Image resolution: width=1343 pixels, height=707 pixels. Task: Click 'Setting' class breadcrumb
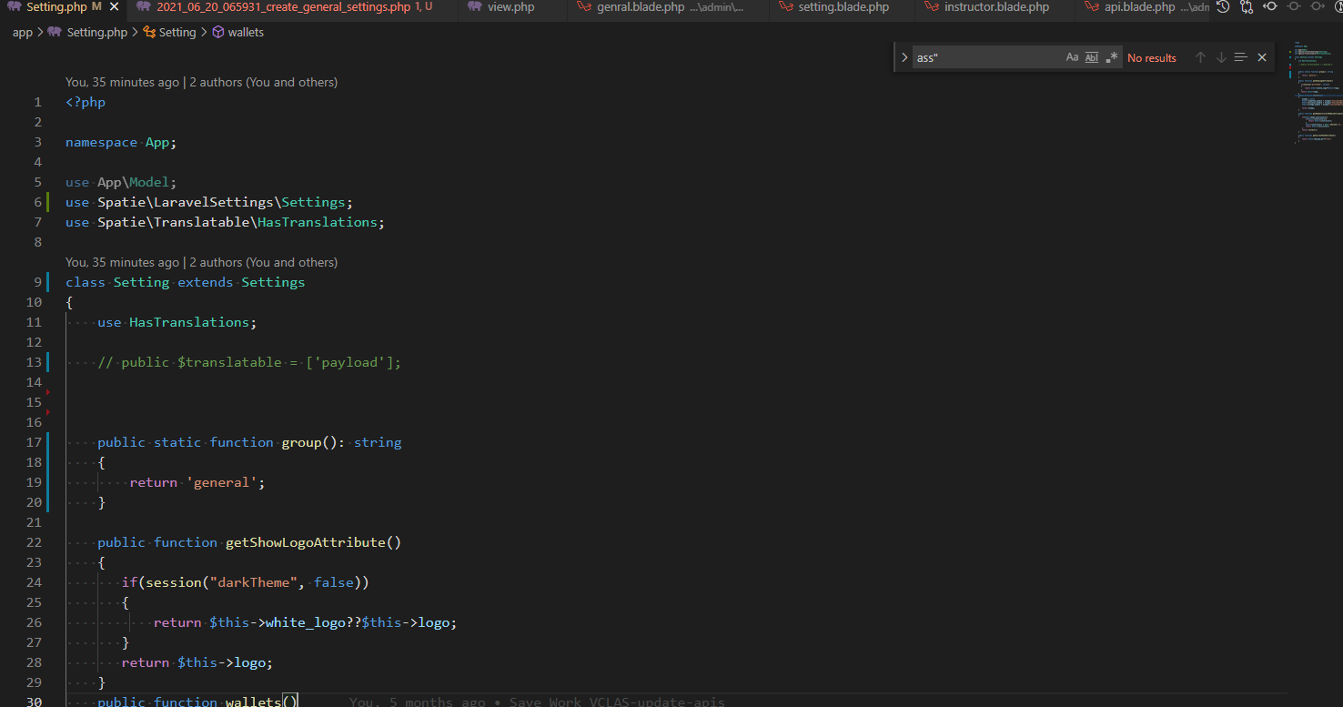(177, 32)
